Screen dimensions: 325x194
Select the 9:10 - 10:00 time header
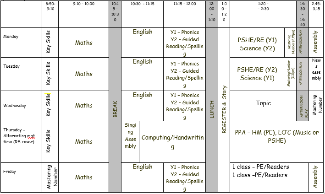coord(84,14)
